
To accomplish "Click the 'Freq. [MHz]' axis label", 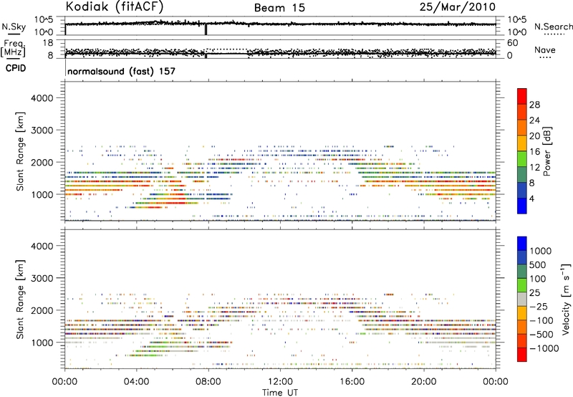I will tap(14, 49).
